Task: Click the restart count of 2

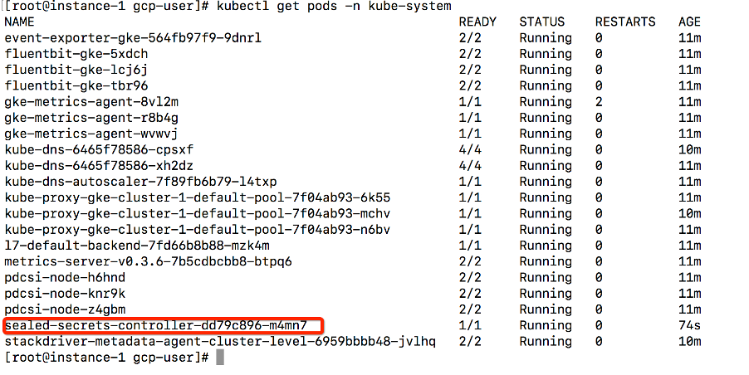Action: [599, 102]
